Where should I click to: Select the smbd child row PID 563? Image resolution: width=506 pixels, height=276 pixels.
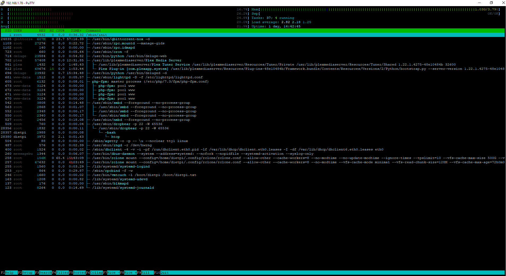coord(253,107)
